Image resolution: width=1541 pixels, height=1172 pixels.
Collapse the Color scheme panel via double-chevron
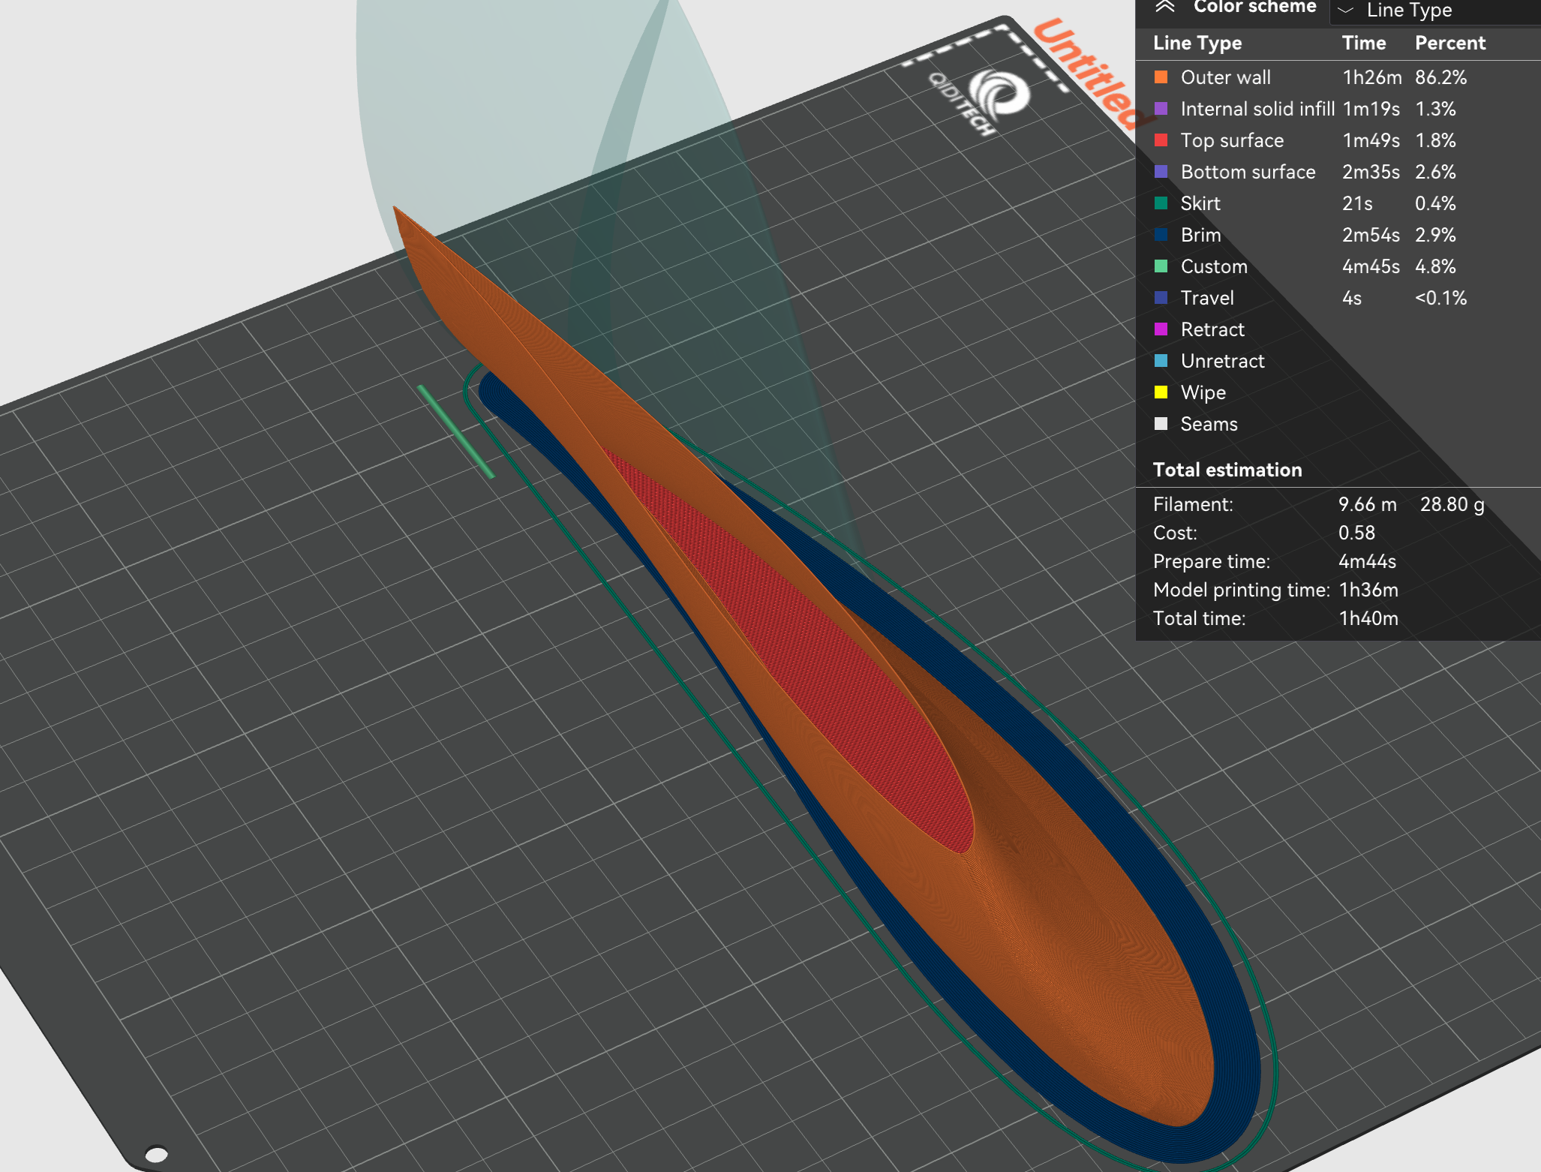[x=1164, y=6]
